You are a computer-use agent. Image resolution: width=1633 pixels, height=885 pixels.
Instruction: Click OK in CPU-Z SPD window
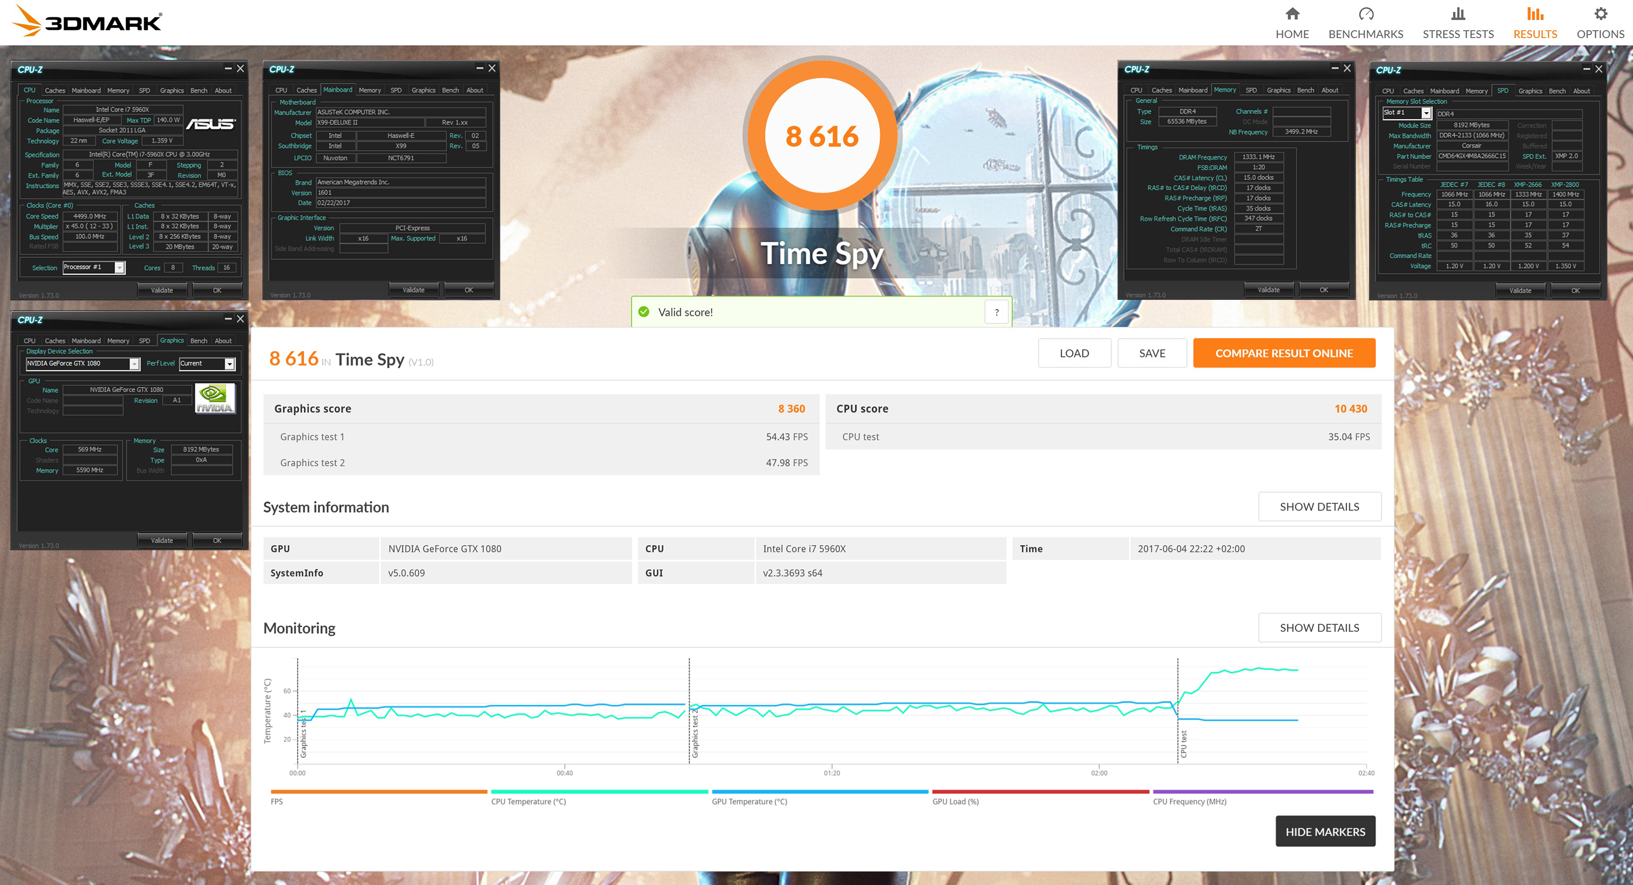pyautogui.click(x=1575, y=291)
